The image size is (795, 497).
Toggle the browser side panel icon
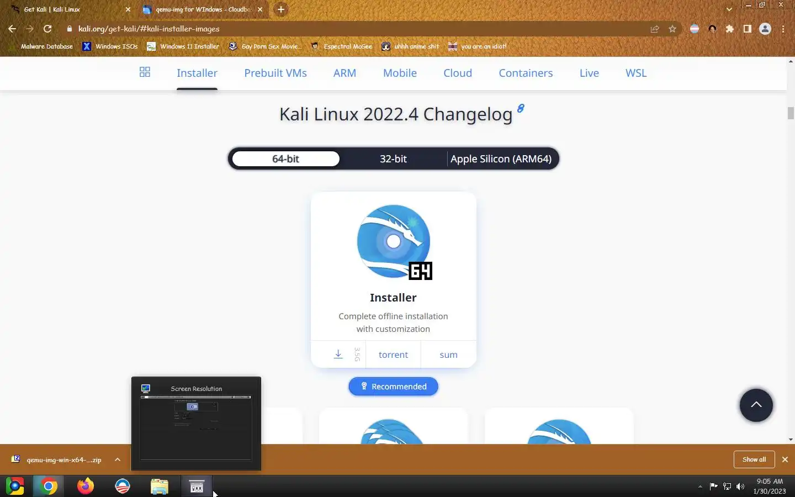748,29
